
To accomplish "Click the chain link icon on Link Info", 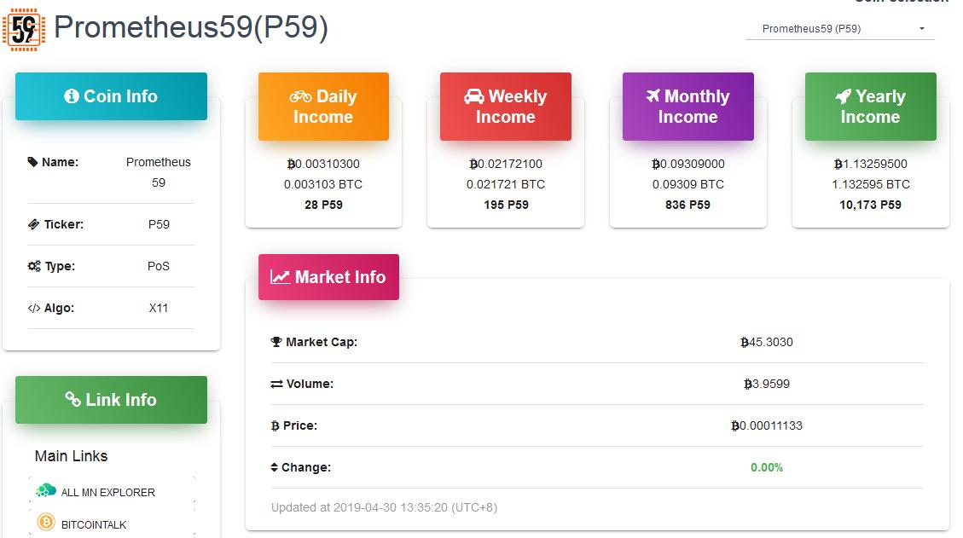I will point(73,400).
